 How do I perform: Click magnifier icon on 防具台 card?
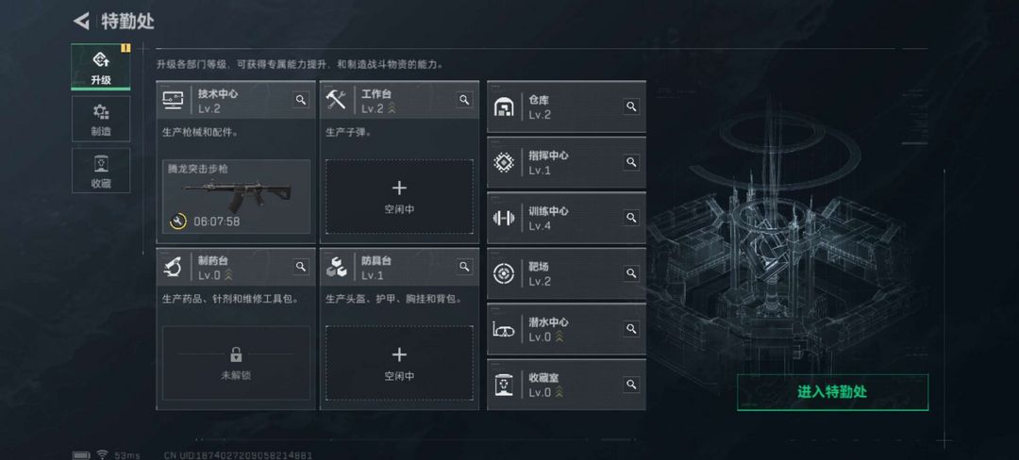coord(464,267)
